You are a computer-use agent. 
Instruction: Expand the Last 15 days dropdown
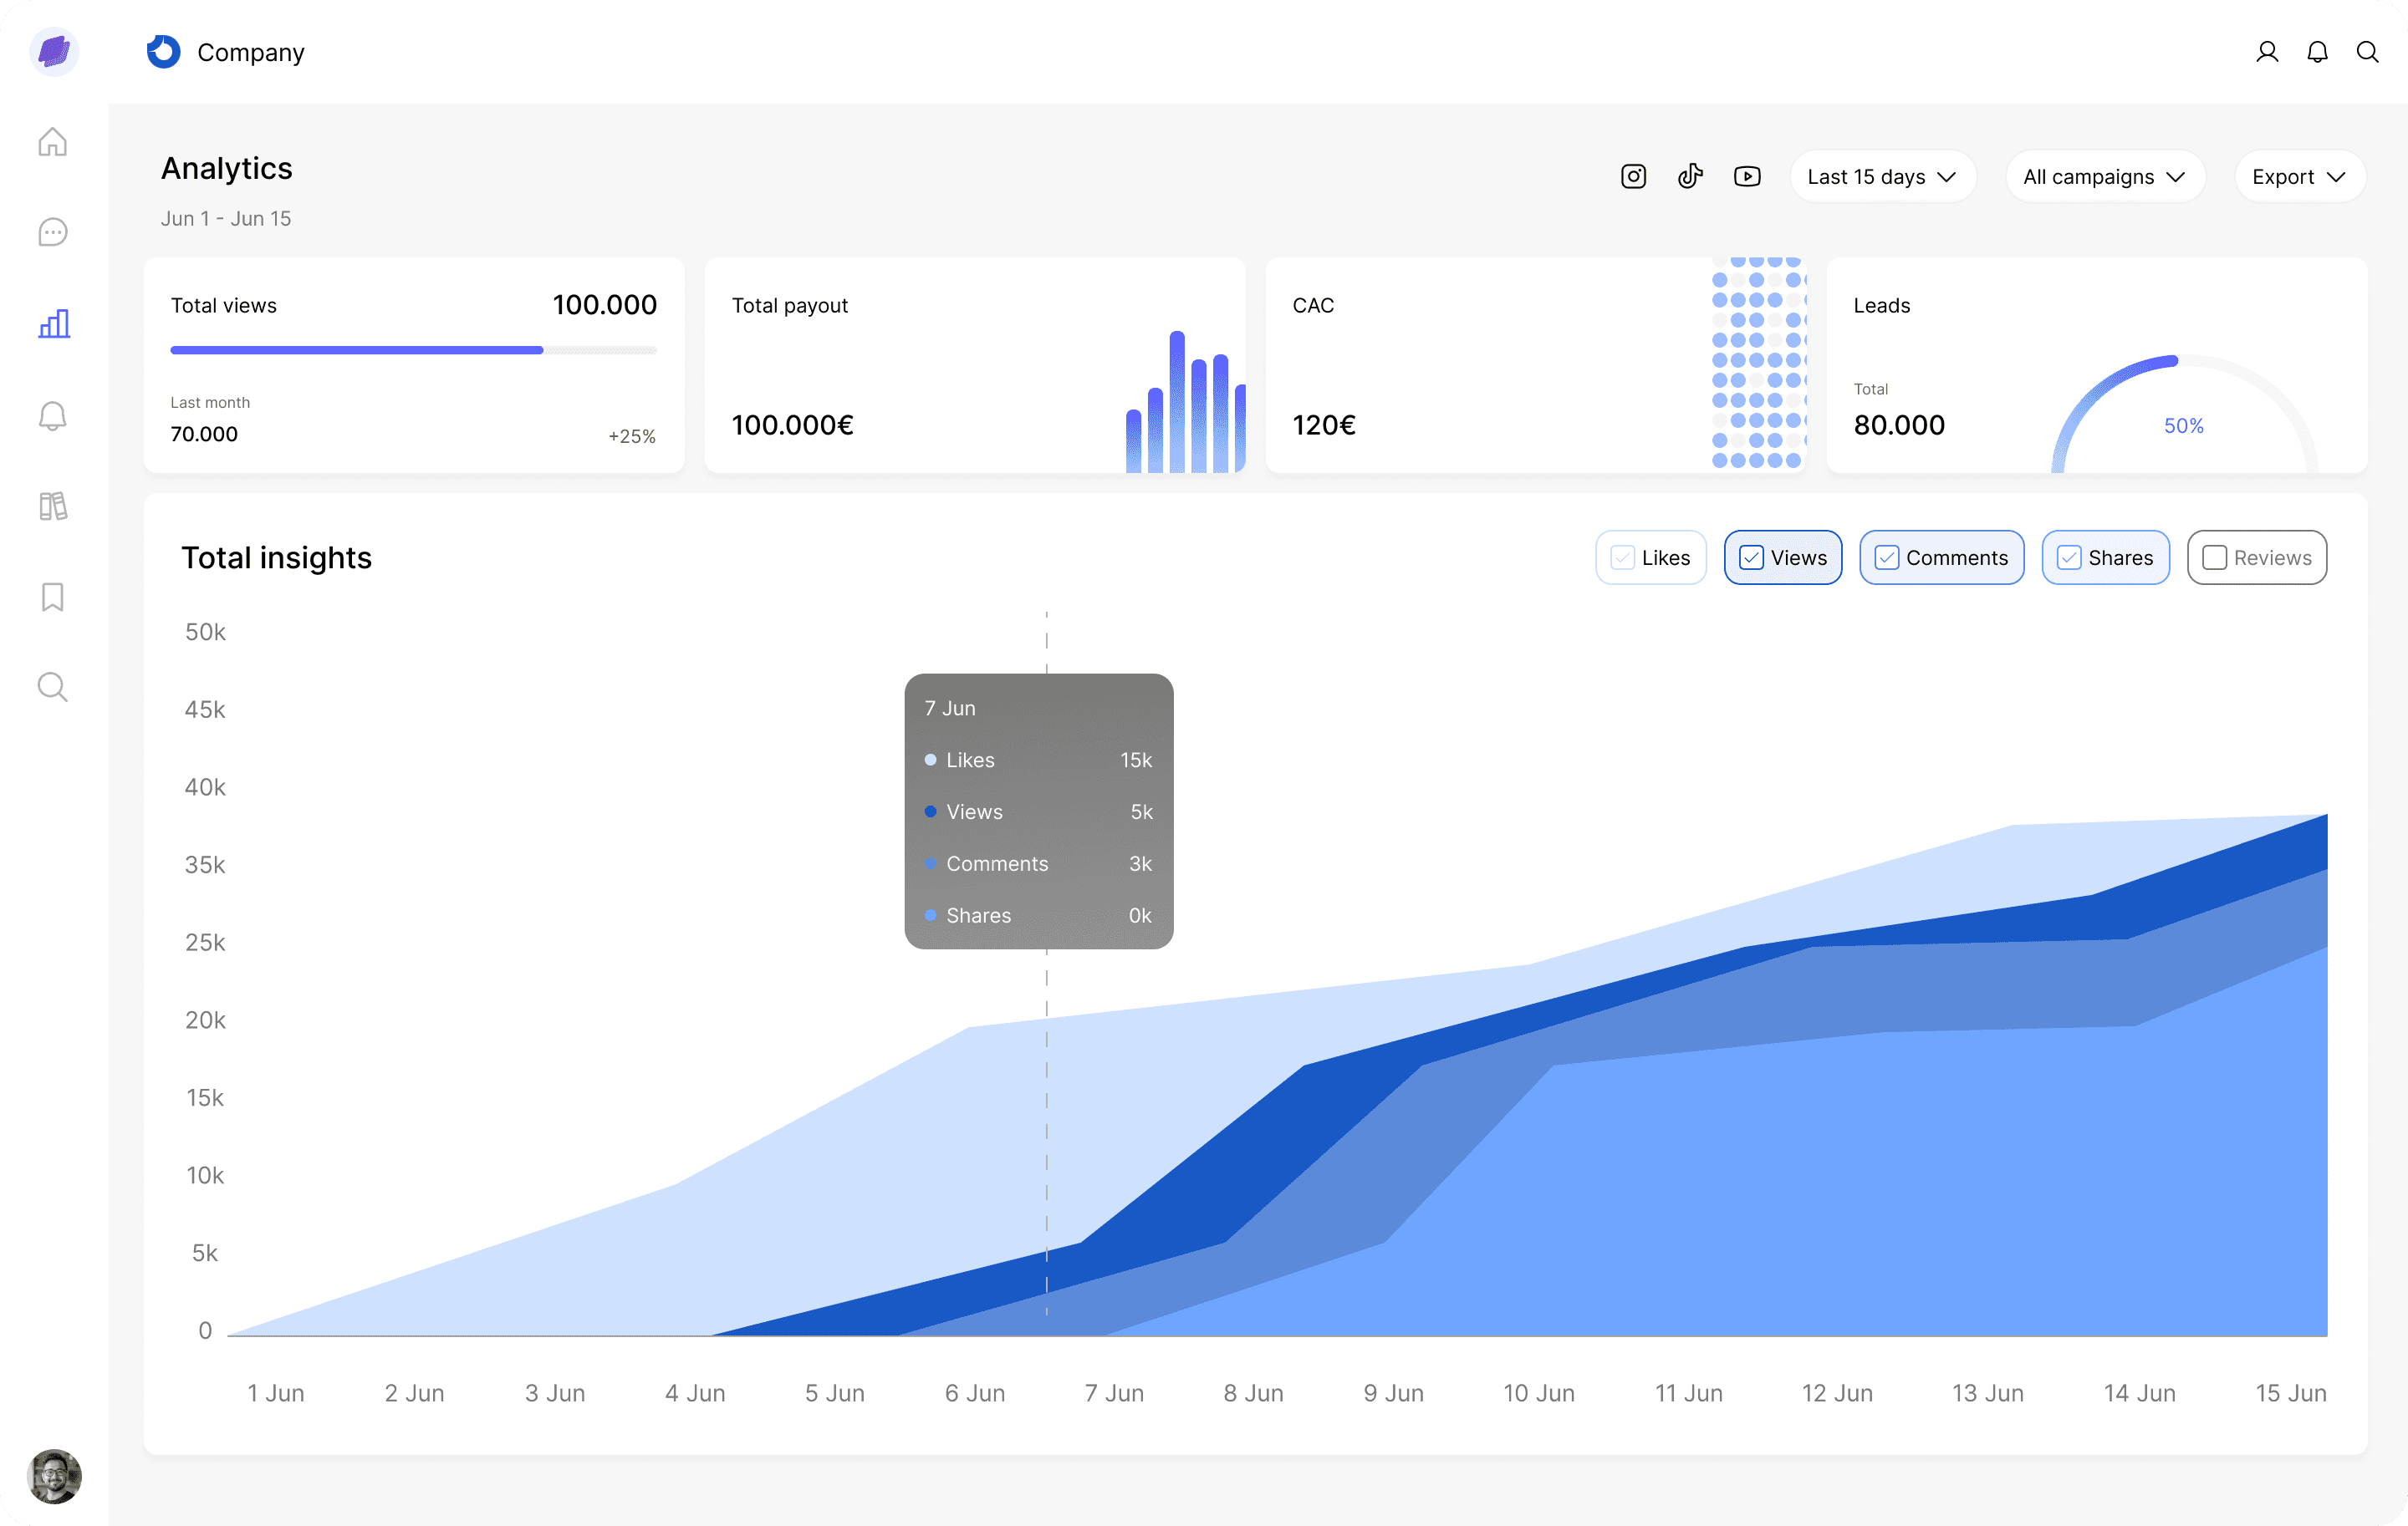[x=1881, y=177]
